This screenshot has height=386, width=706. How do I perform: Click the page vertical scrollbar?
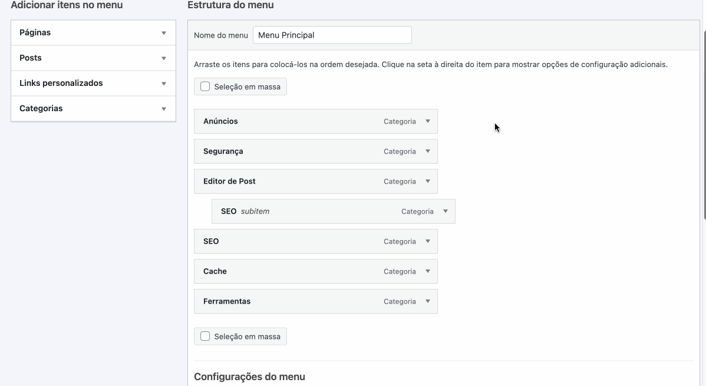pyautogui.click(x=704, y=125)
